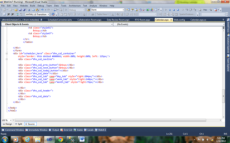Open Google Chrome from taskbar
Screen dimensions: 230x143
coord(60,140)
